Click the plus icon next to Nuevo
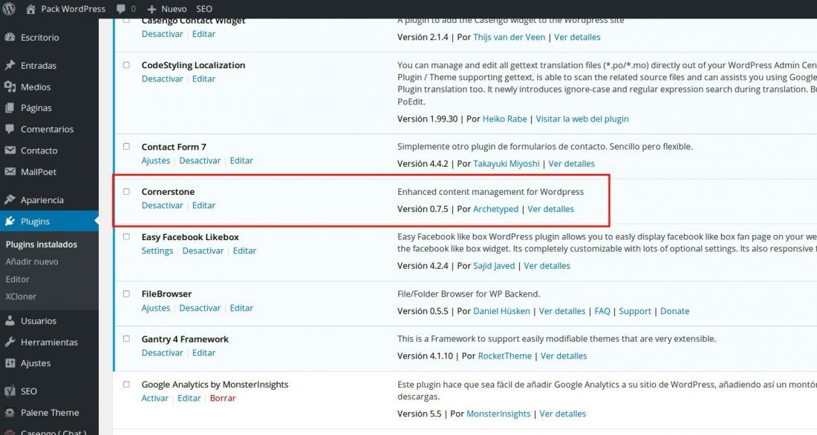Image resolution: width=817 pixels, height=435 pixels. (x=152, y=10)
